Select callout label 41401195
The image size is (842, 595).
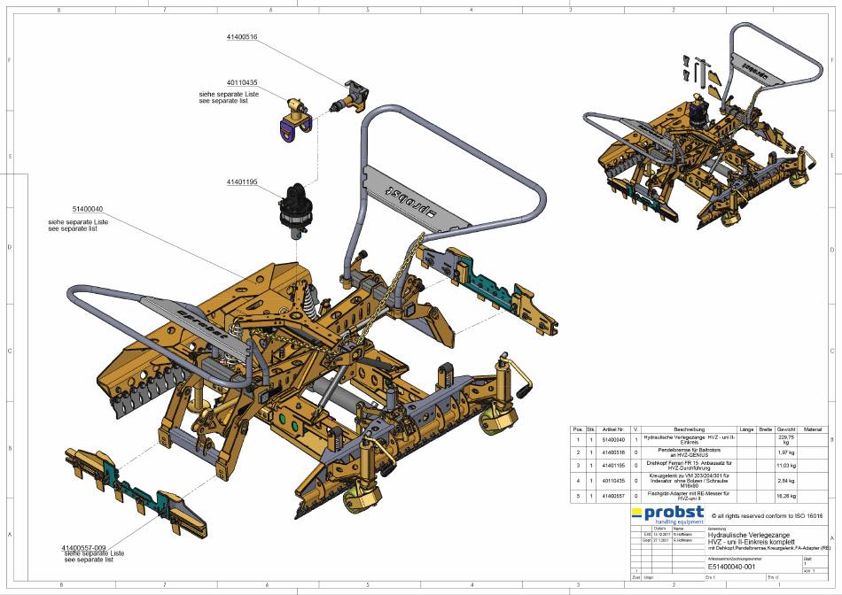click(241, 182)
